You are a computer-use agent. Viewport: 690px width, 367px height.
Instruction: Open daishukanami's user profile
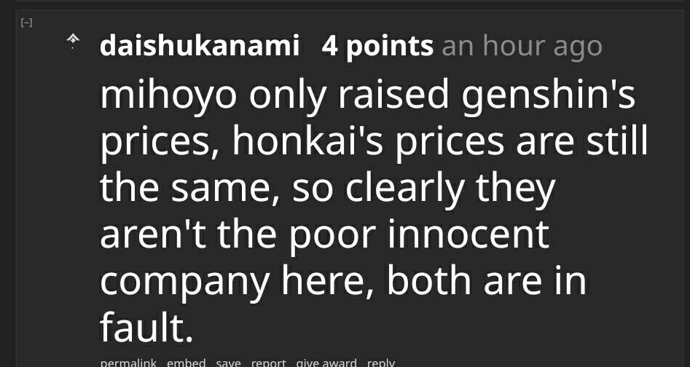[x=200, y=47]
